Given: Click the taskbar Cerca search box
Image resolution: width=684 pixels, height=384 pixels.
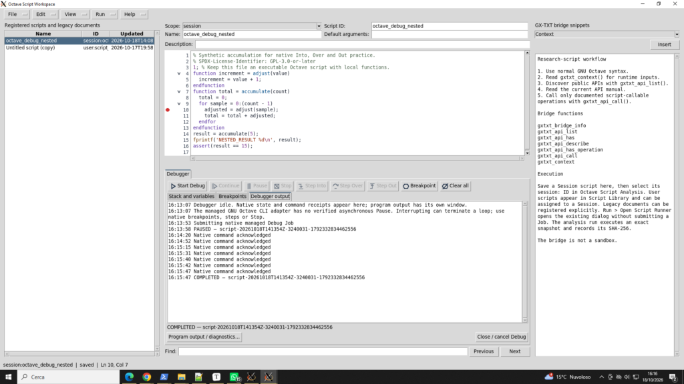Looking at the screenshot, I should click(69, 377).
